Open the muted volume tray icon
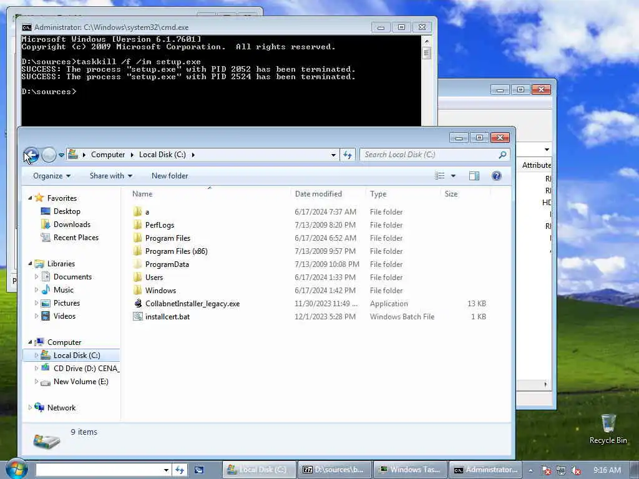Image resolution: width=639 pixels, height=479 pixels. click(576, 470)
